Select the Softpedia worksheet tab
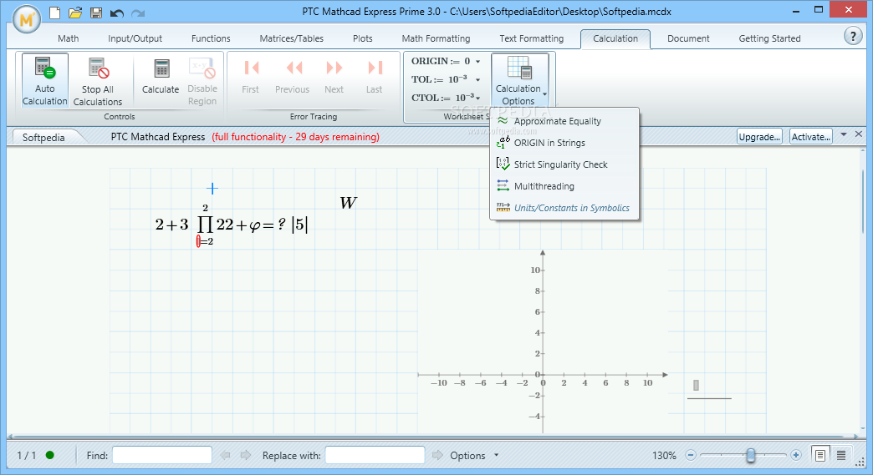This screenshot has width=873, height=475. pos(43,137)
